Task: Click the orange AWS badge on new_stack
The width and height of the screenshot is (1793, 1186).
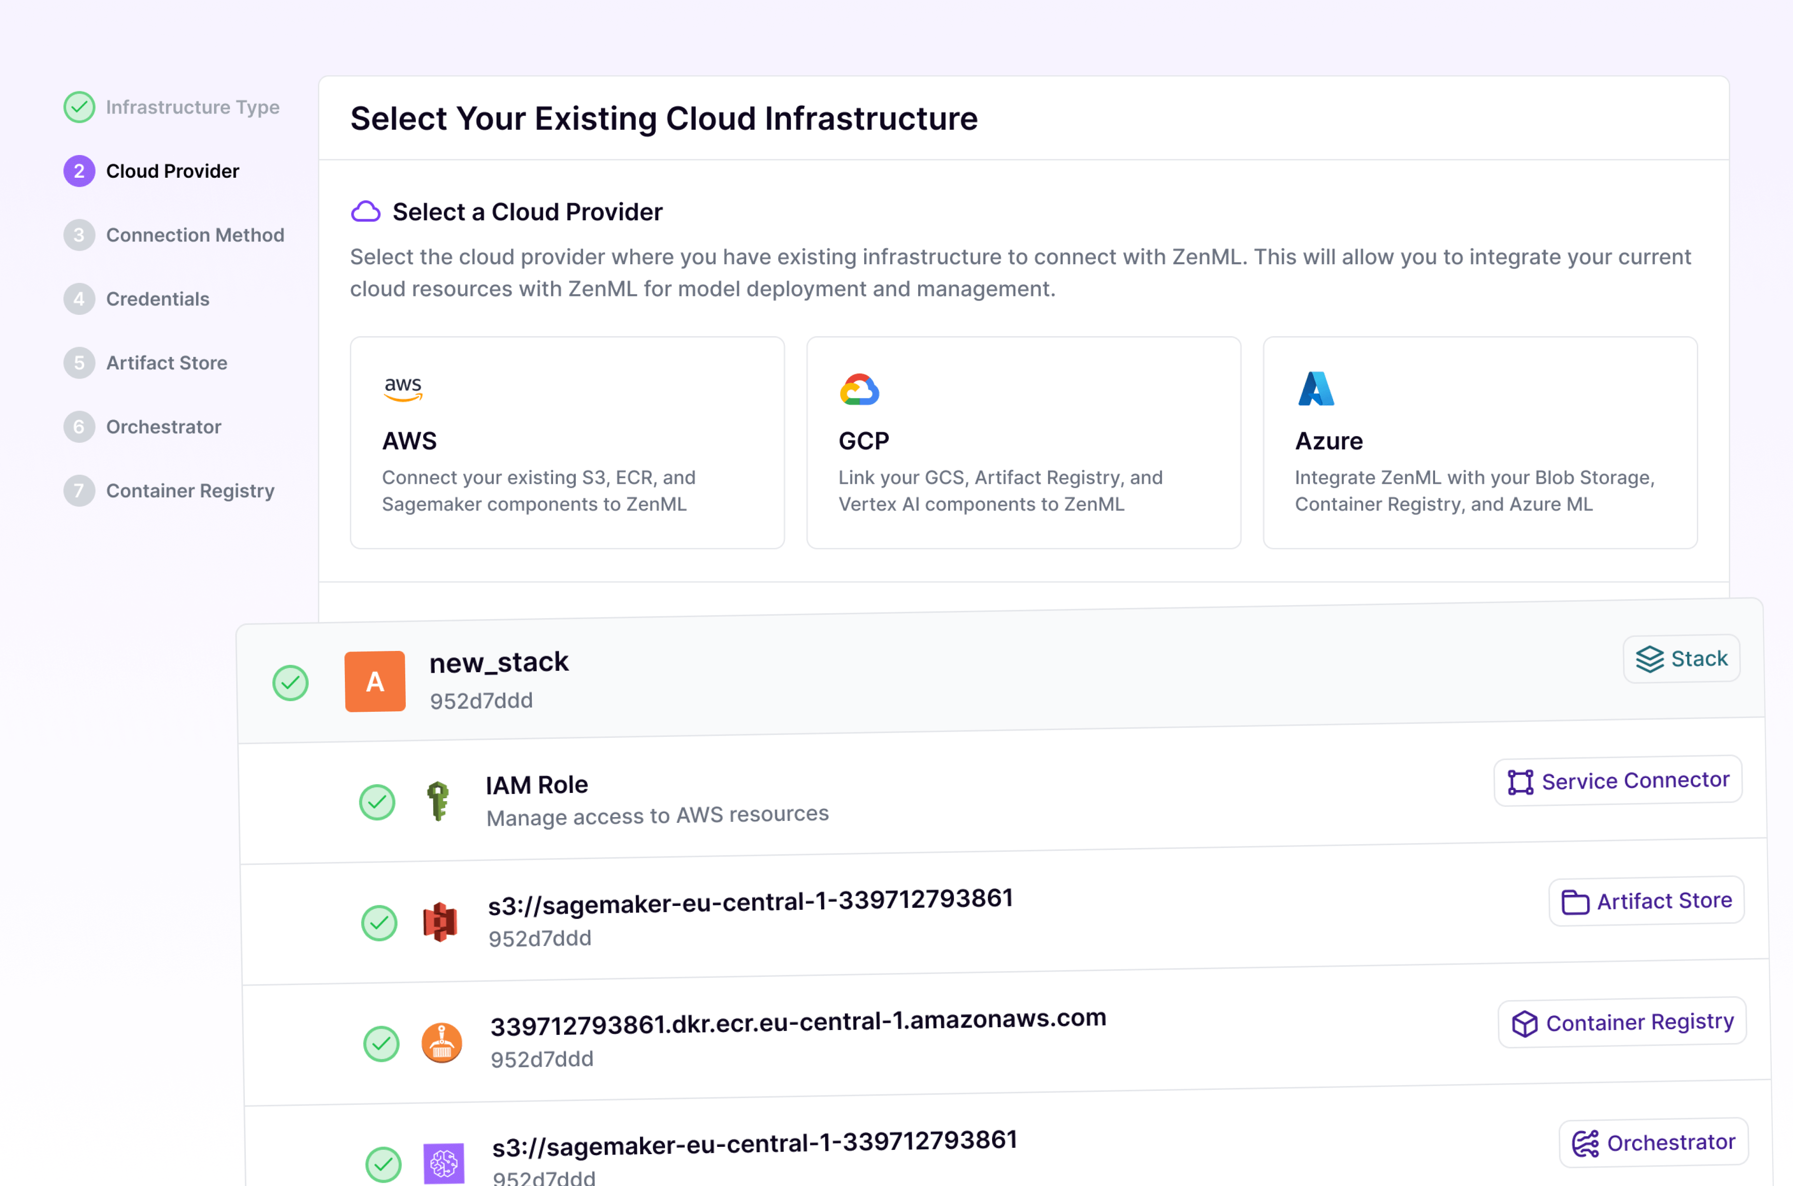Action: 374,681
